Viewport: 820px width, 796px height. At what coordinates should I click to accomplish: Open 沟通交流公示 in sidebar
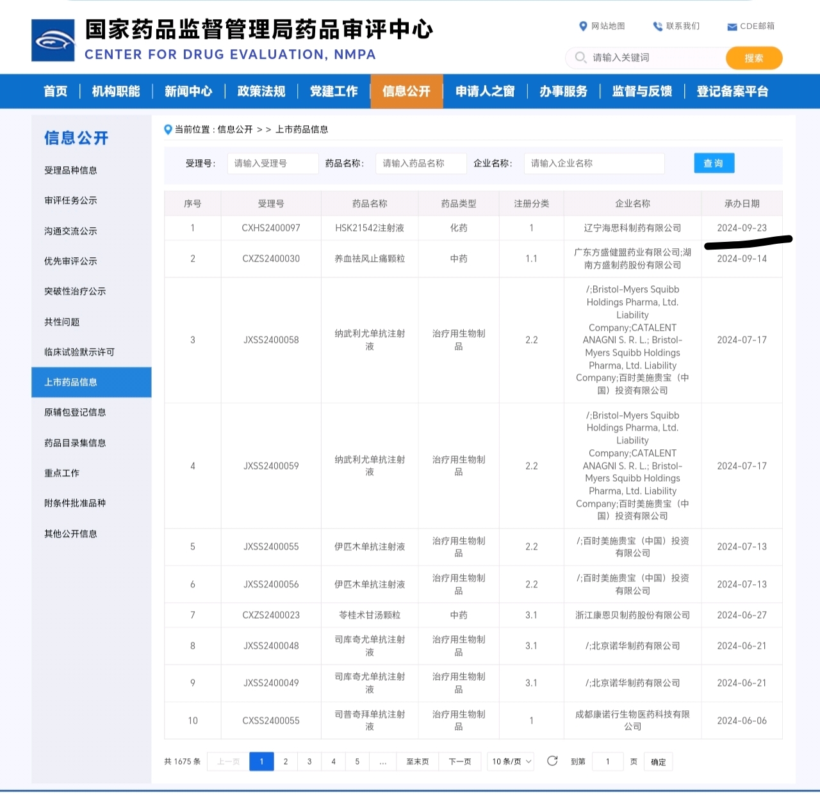tap(70, 231)
